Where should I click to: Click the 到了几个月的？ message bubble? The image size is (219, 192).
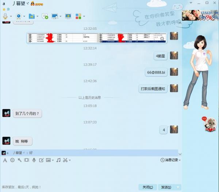[27, 114]
